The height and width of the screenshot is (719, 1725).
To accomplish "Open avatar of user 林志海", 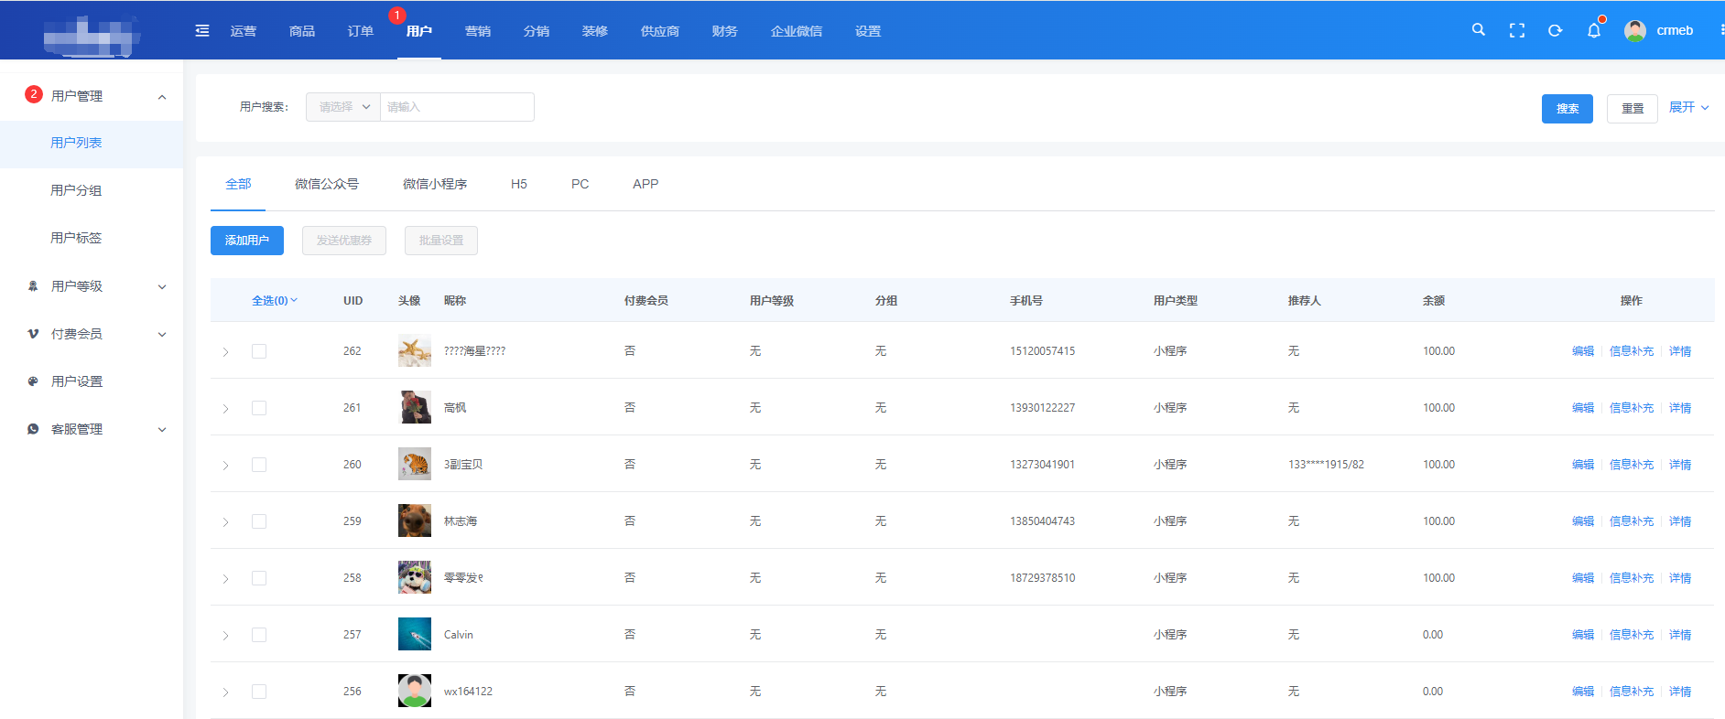I will coord(415,520).
